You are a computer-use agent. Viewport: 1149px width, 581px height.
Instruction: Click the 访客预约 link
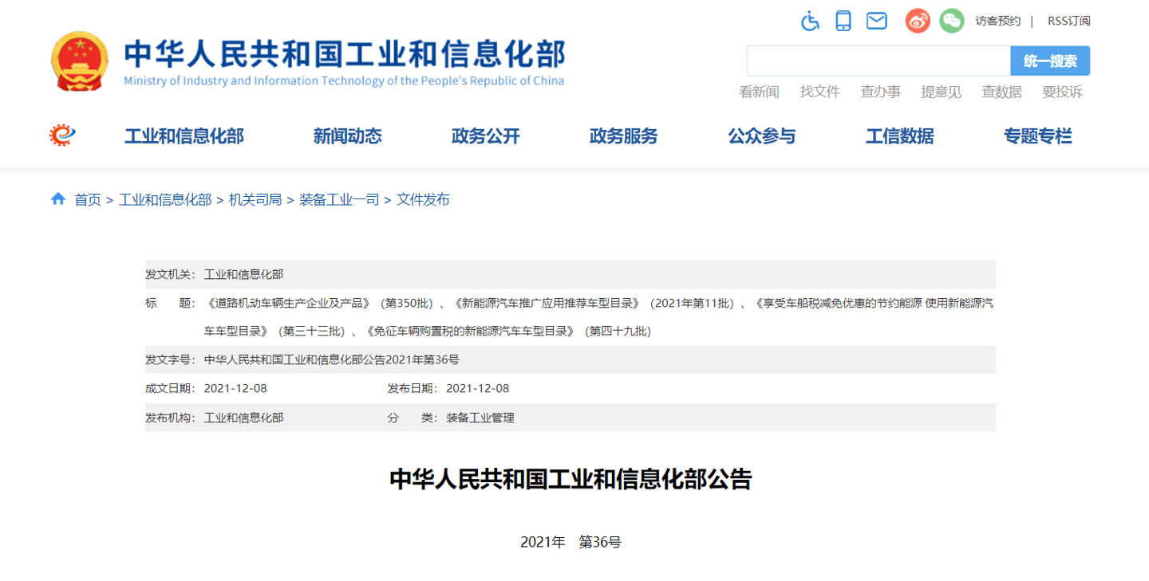click(x=997, y=21)
